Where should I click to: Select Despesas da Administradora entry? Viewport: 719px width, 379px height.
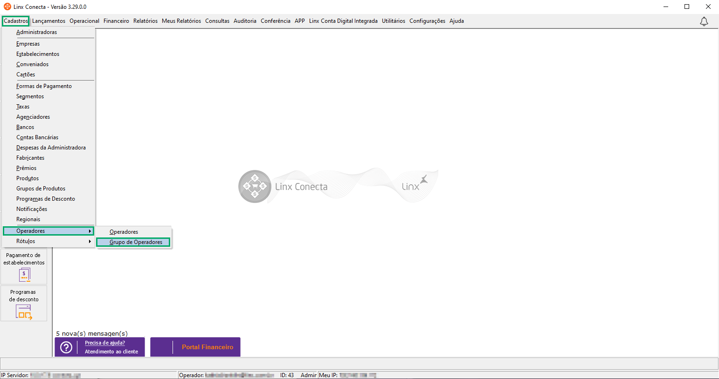pyautogui.click(x=48, y=148)
